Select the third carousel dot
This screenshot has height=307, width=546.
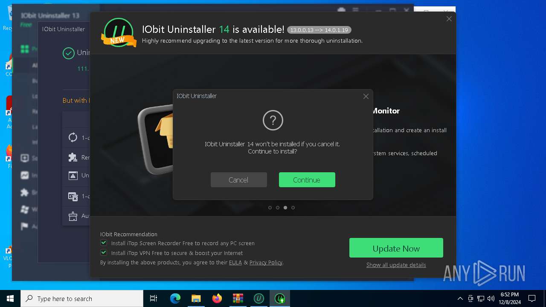point(285,208)
